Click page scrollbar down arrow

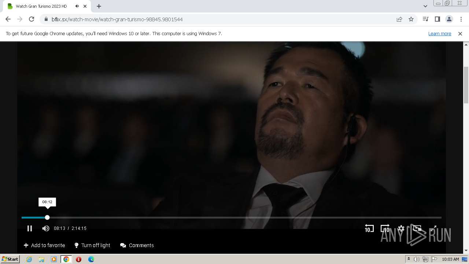coord(466,250)
